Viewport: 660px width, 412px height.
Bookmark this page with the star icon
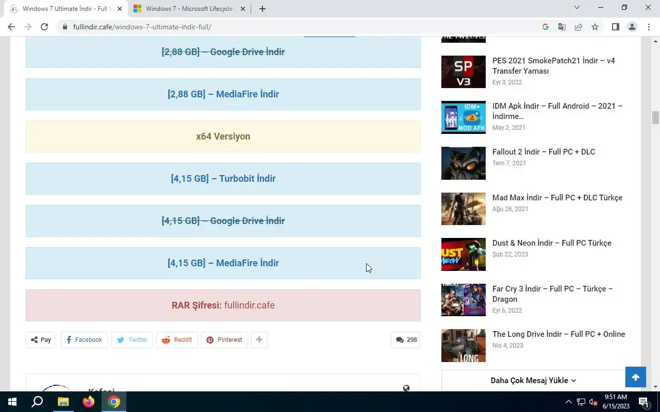(x=595, y=27)
